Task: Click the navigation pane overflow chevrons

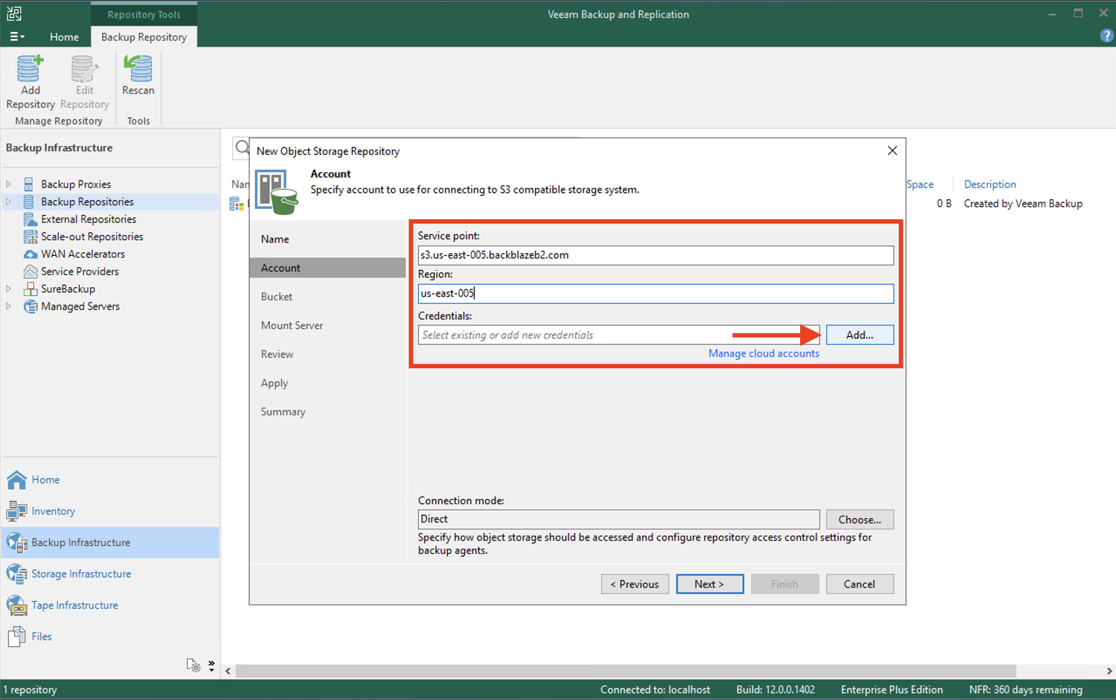Action: pyautogui.click(x=211, y=666)
